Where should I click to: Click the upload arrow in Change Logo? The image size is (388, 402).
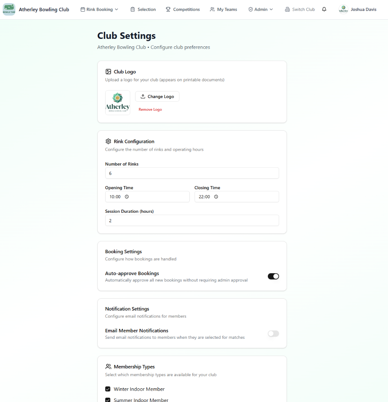click(x=143, y=97)
